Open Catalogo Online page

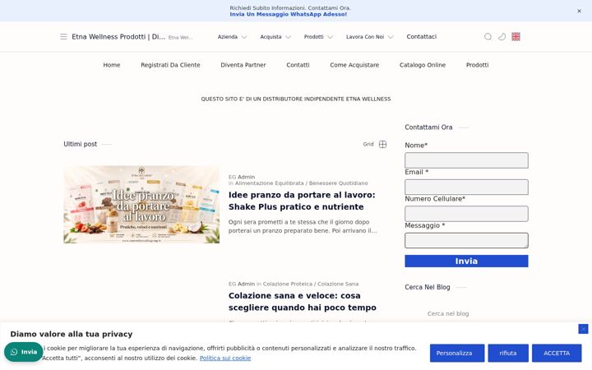point(423,65)
